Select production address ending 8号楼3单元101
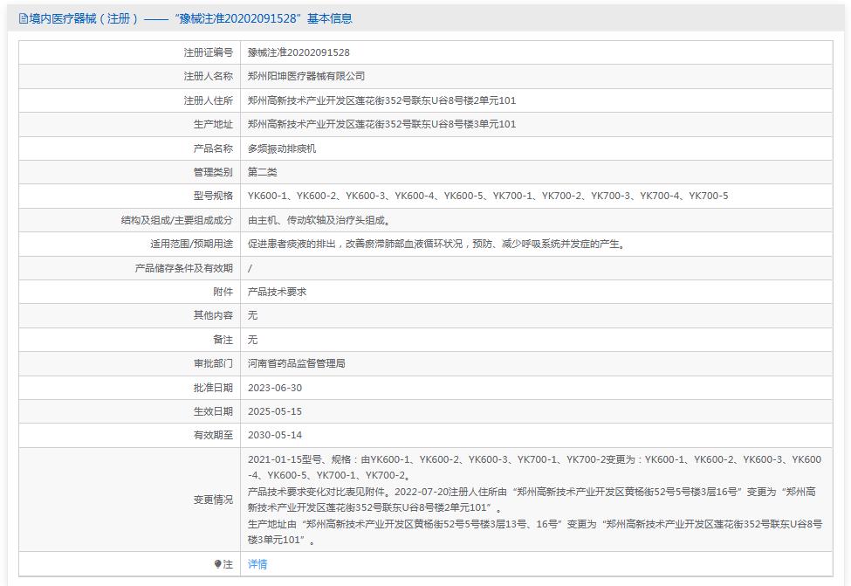 381,124
